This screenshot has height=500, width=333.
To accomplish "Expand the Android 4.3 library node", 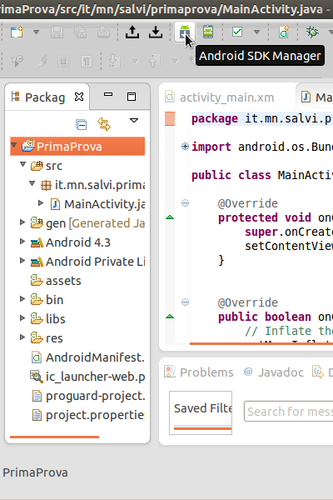I will pos(22,242).
